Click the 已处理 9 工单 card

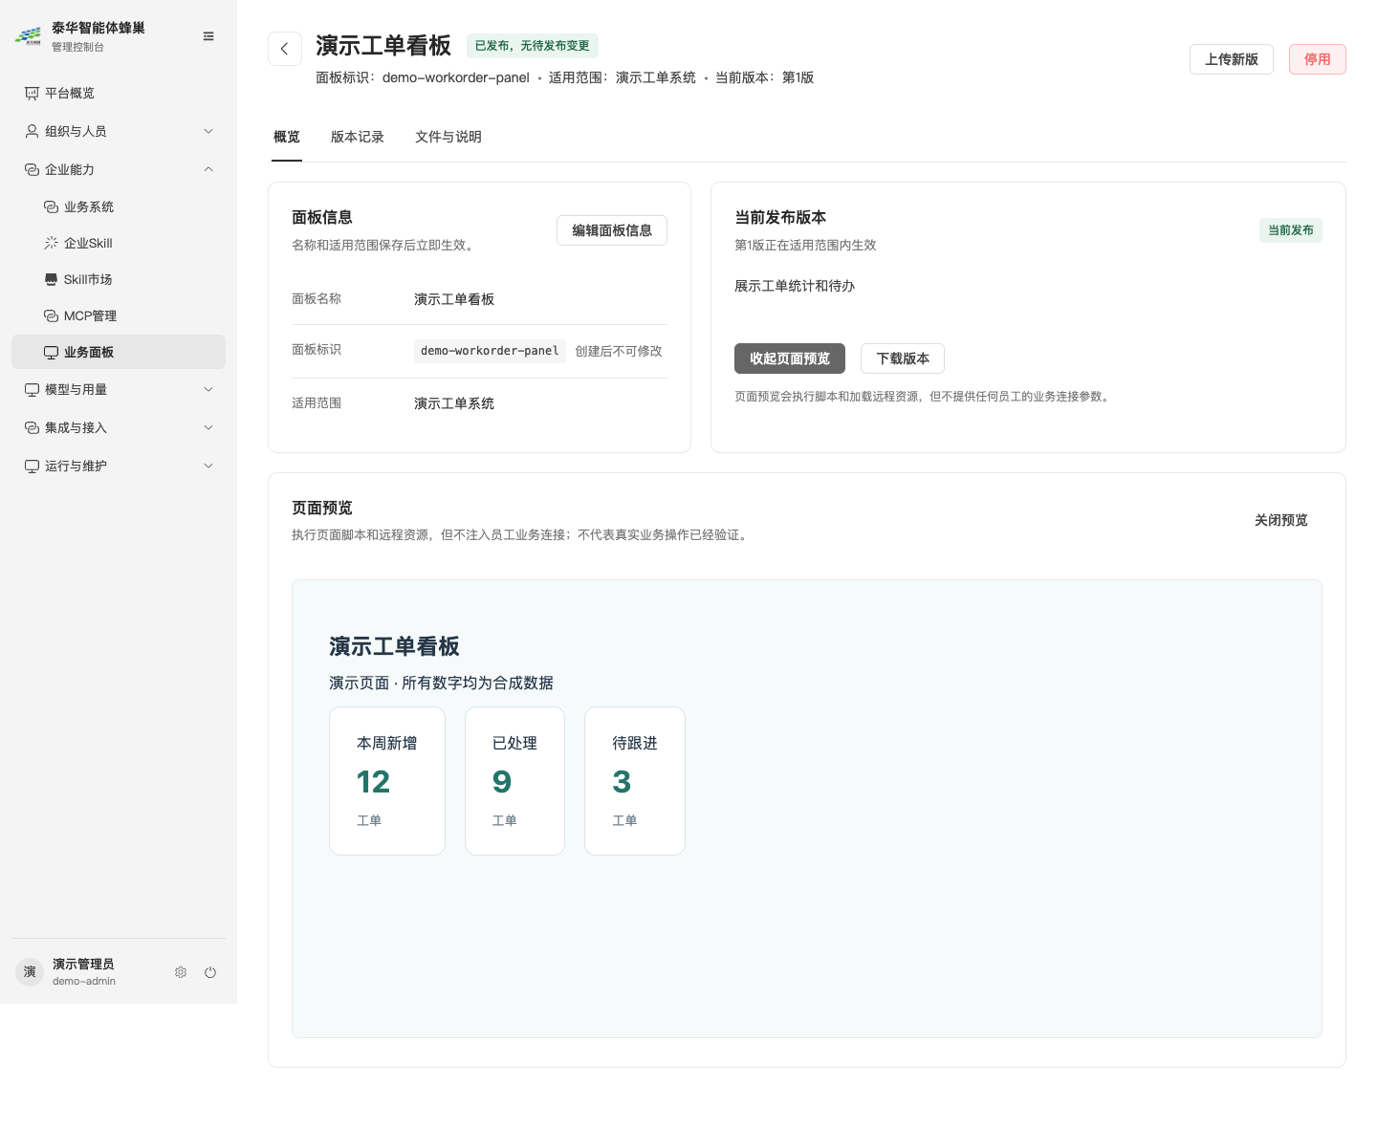point(514,781)
